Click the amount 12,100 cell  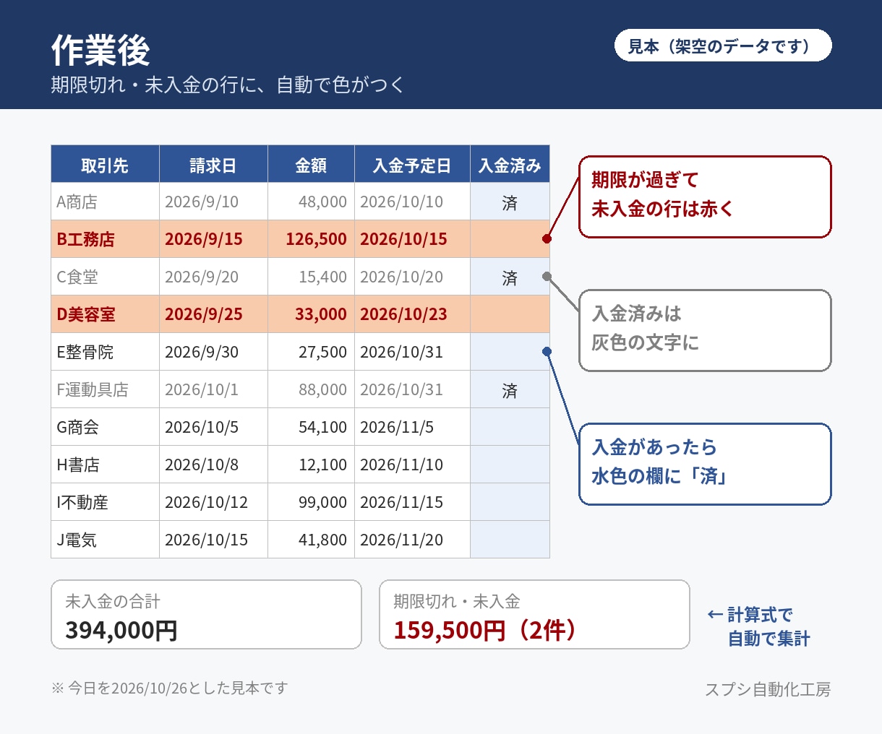coord(311,465)
